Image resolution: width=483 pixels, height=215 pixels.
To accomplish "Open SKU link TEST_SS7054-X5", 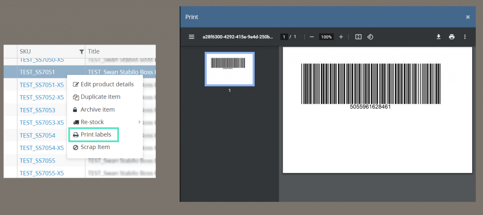I will click(42, 148).
